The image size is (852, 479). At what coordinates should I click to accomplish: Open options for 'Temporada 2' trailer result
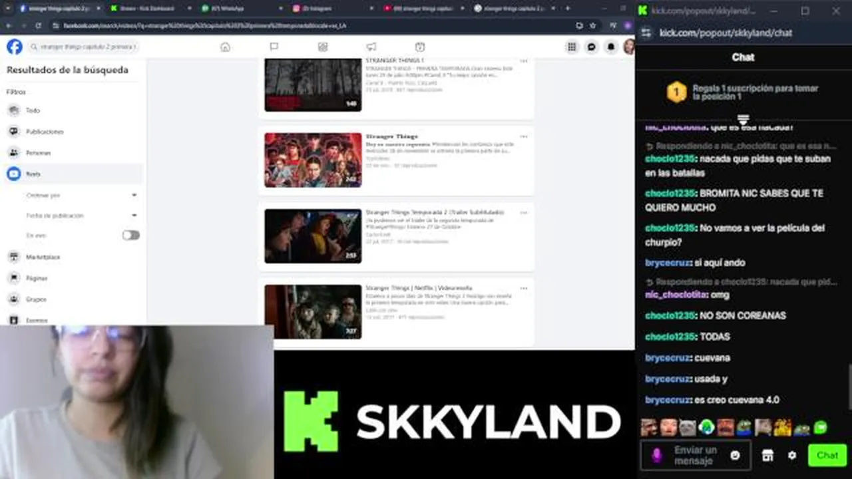tap(524, 213)
